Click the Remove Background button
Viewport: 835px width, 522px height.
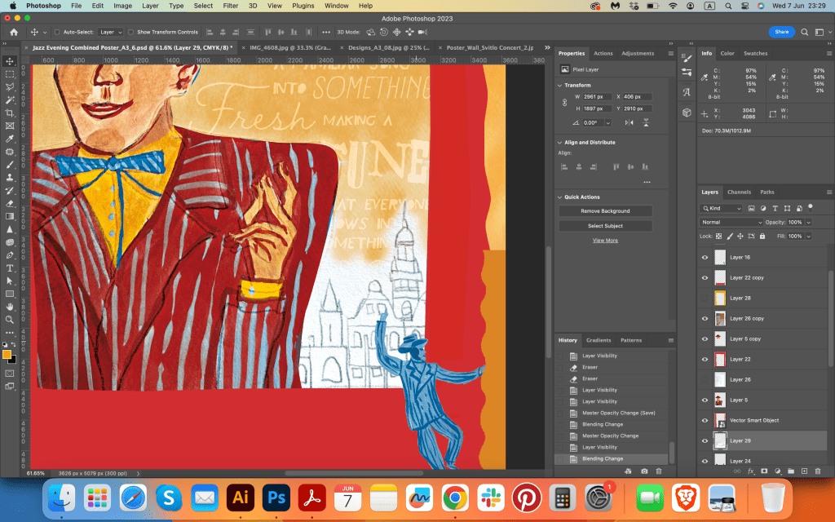tap(605, 210)
